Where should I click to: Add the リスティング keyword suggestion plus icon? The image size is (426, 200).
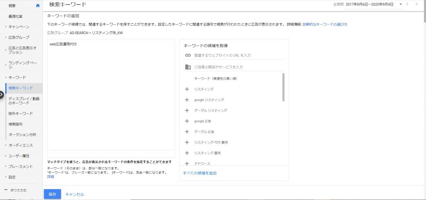[187, 89]
